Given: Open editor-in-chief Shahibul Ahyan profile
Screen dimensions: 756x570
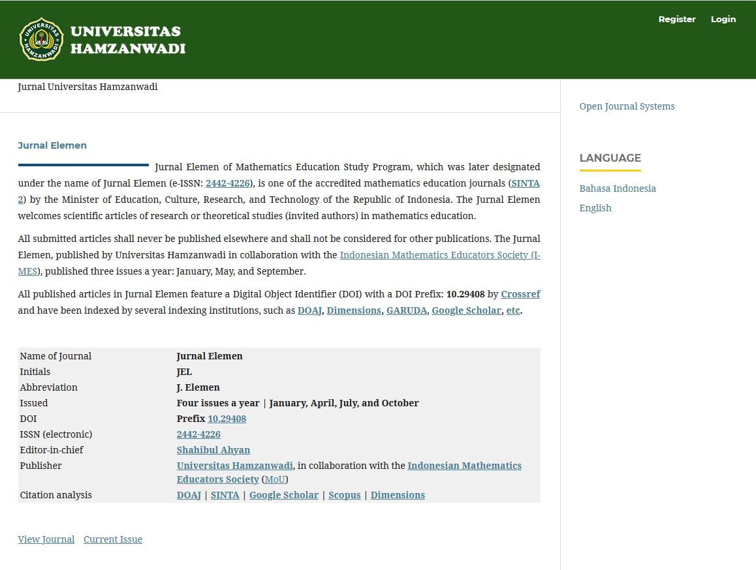Looking at the screenshot, I should point(213,450).
